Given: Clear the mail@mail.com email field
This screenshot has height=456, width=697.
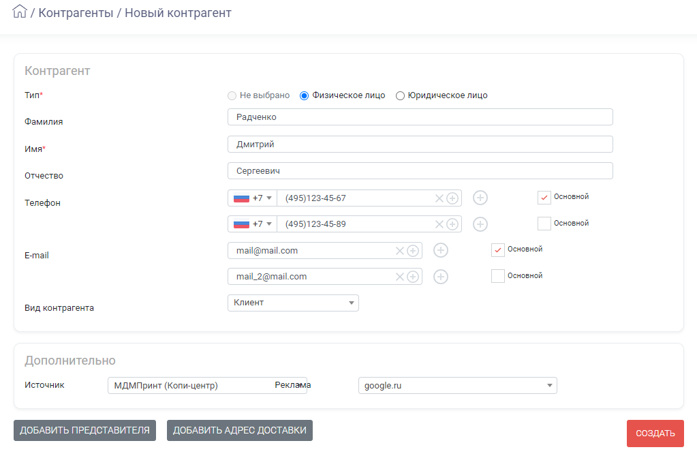Looking at the screenshot, I should coord(400,251).
